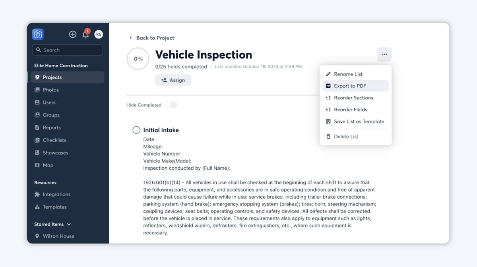Mark the Initial intake field complete
Screen dimensions: 477x267
coord(136,130)
